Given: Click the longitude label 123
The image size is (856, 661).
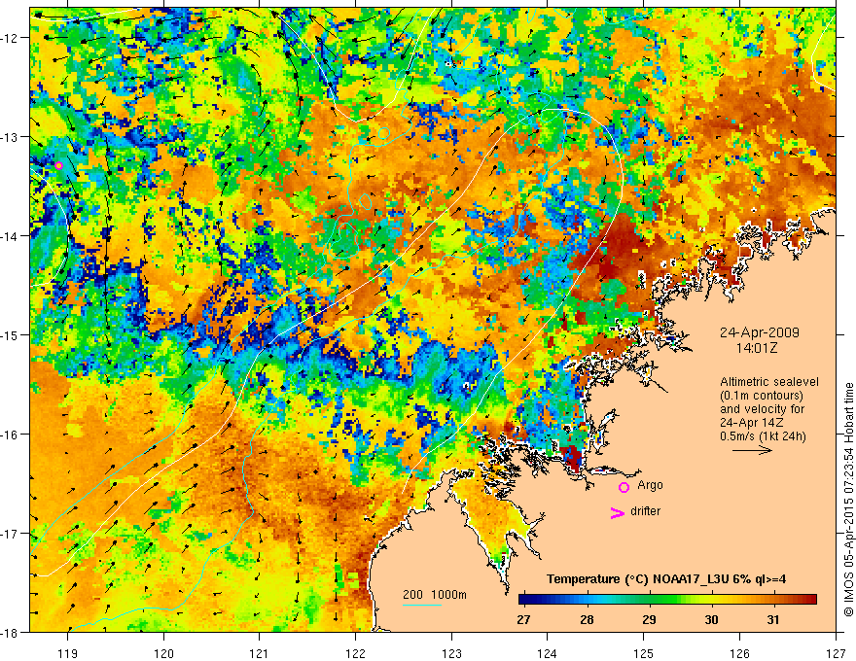Looking at the screenshot, I should pos(451,653).
